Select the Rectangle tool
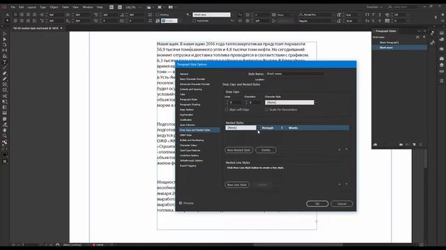This screenshot has height=250, width=446. point(5,90)
